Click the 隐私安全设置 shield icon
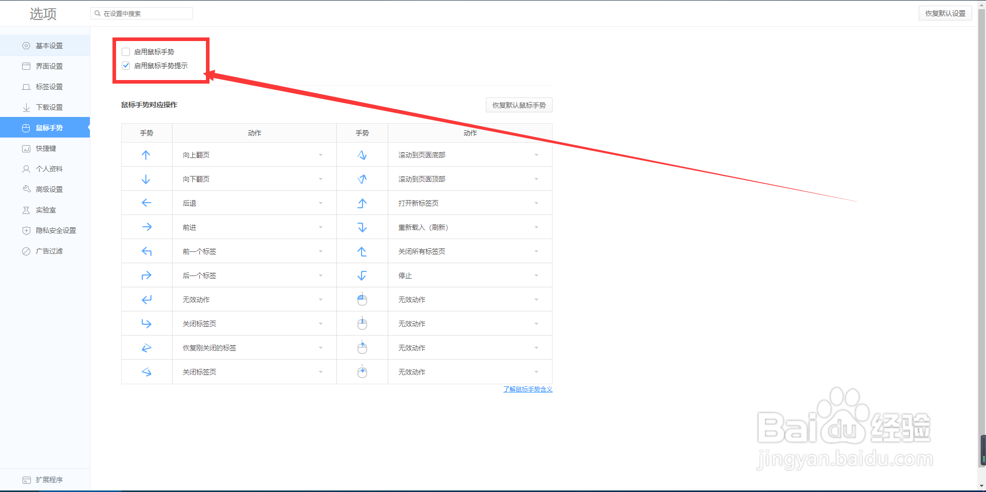 pos(26,230)
